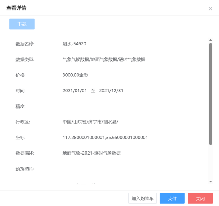
Task: Click the 查看详情 dialog title
Action: pos(17,8)
